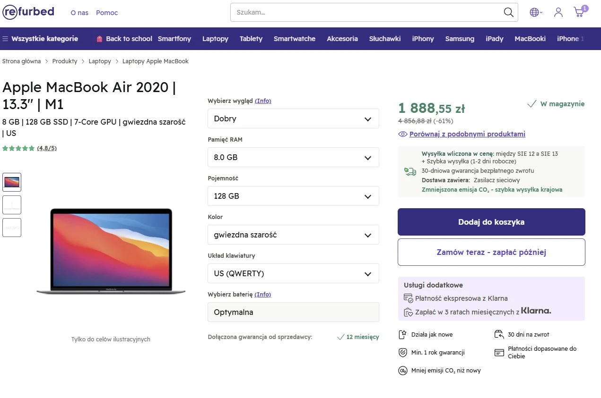The width and height of the screenshot is (601, 398).
Task: Open Wszystkie kategorie menu
Action: [x=44, y=39]
